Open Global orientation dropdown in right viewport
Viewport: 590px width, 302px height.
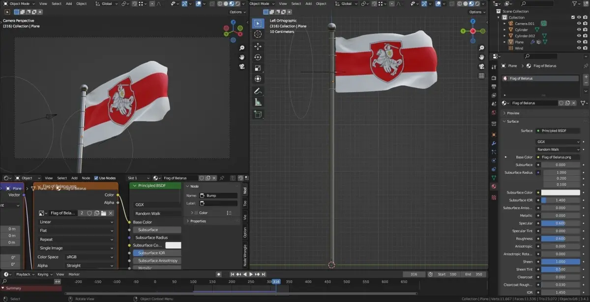pyautogui.click(x=346, y=3)
